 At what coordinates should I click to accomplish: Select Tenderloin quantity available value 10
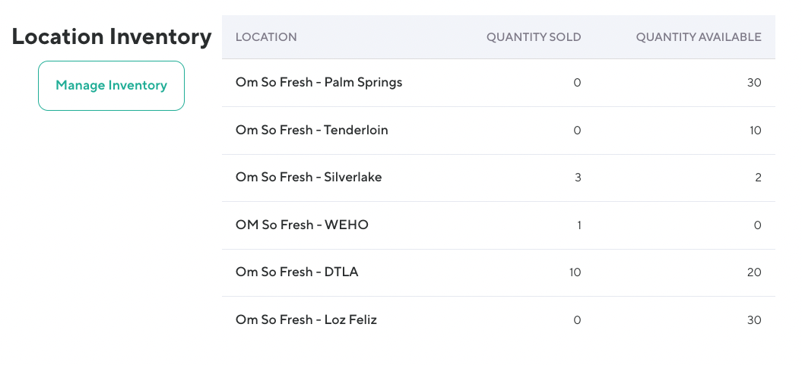tap(755, 131)
